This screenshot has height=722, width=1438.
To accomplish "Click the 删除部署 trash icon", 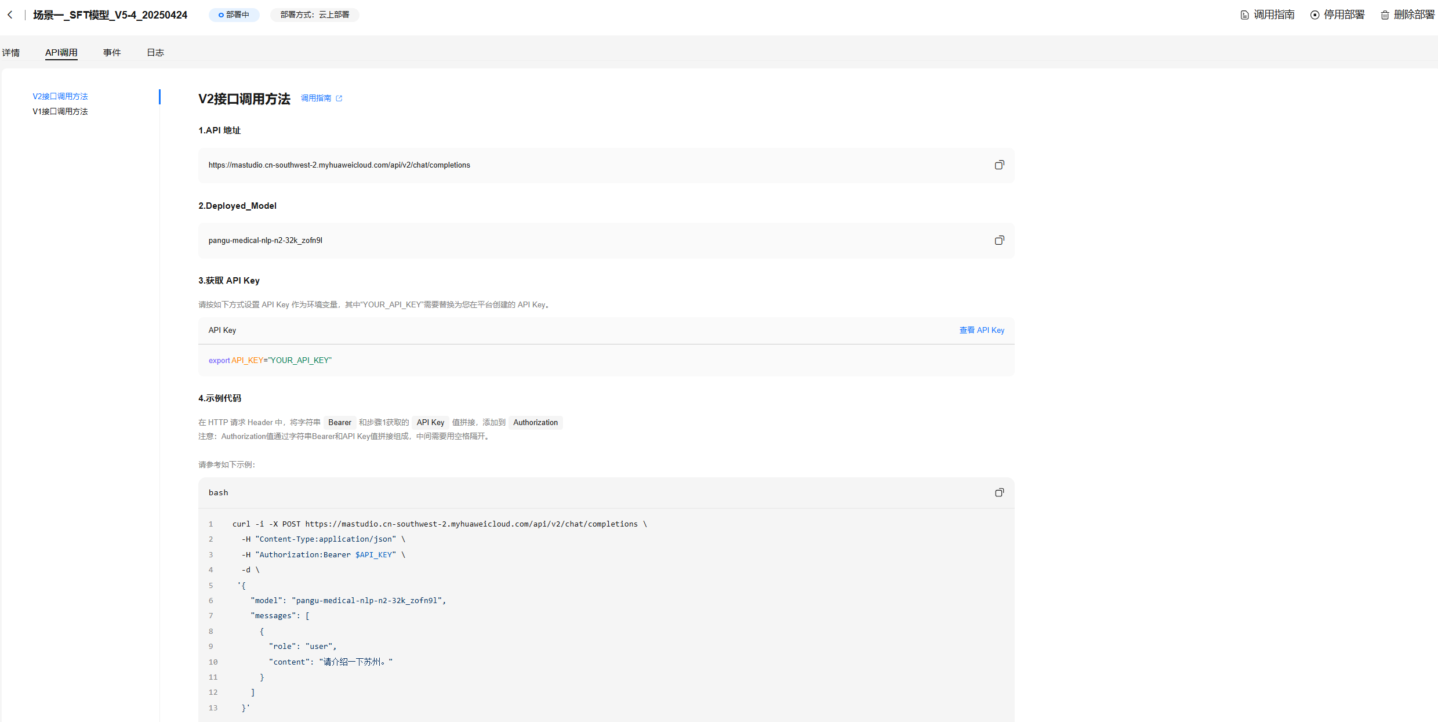I will [x=1385, y=15].
